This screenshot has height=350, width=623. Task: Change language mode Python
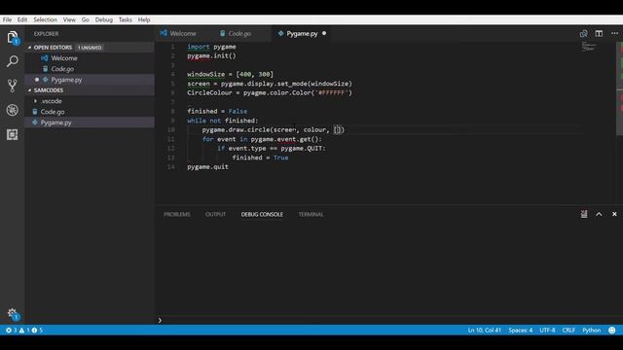[591, 331]
